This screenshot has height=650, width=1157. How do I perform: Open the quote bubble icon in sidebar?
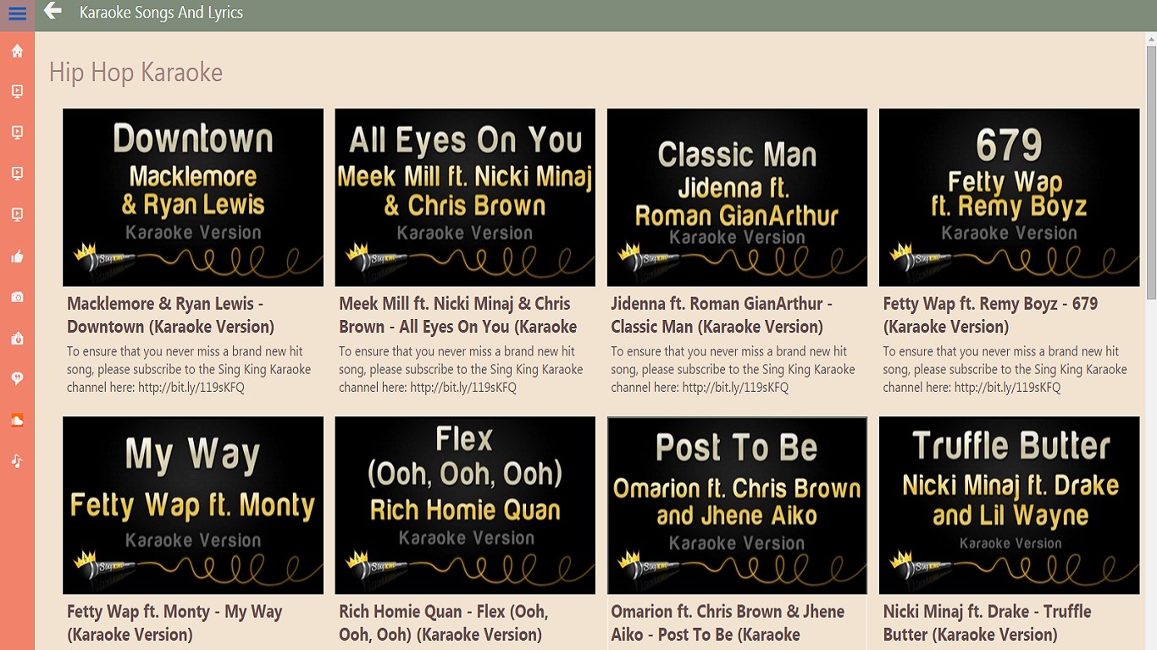[x=17, y=379]
